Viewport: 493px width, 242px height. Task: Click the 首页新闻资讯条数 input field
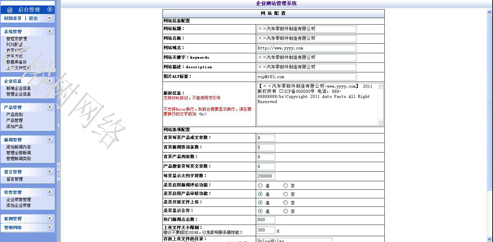[266, 147]
